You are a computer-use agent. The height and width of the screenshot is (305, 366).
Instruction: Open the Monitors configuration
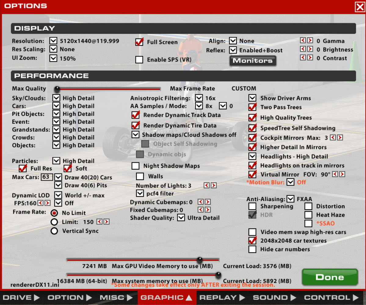[253, 61]
